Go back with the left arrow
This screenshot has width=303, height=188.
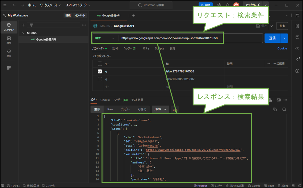14,5
